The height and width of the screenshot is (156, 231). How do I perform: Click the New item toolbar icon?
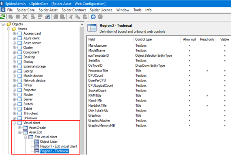[11, 17]
